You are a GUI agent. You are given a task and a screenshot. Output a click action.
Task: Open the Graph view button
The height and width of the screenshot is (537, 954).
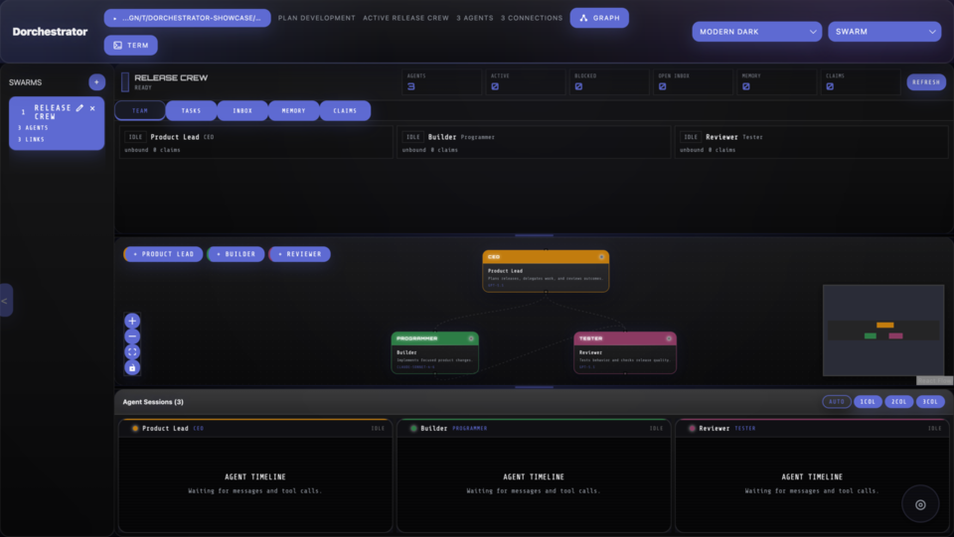point(599,18)
